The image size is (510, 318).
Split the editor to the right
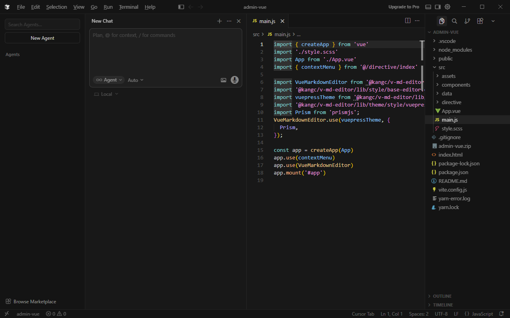(x=408, y=21)
